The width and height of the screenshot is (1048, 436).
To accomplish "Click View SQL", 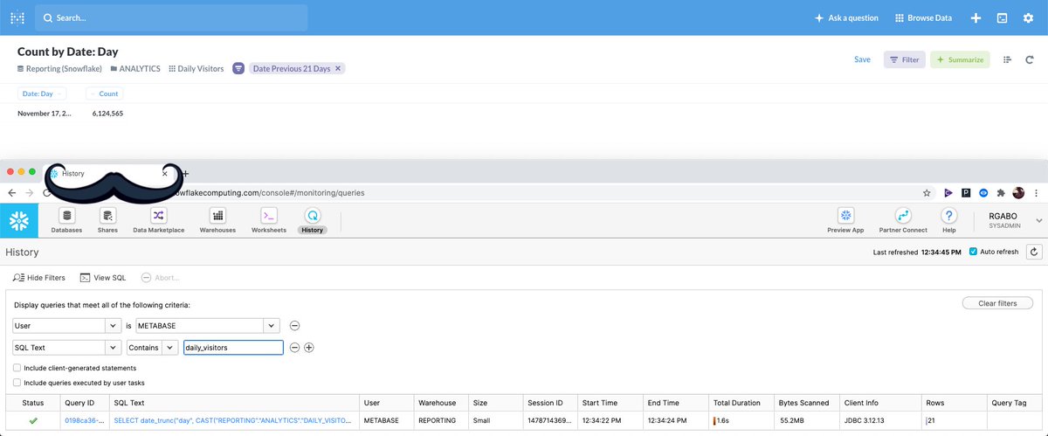I will tap(103, 278).
